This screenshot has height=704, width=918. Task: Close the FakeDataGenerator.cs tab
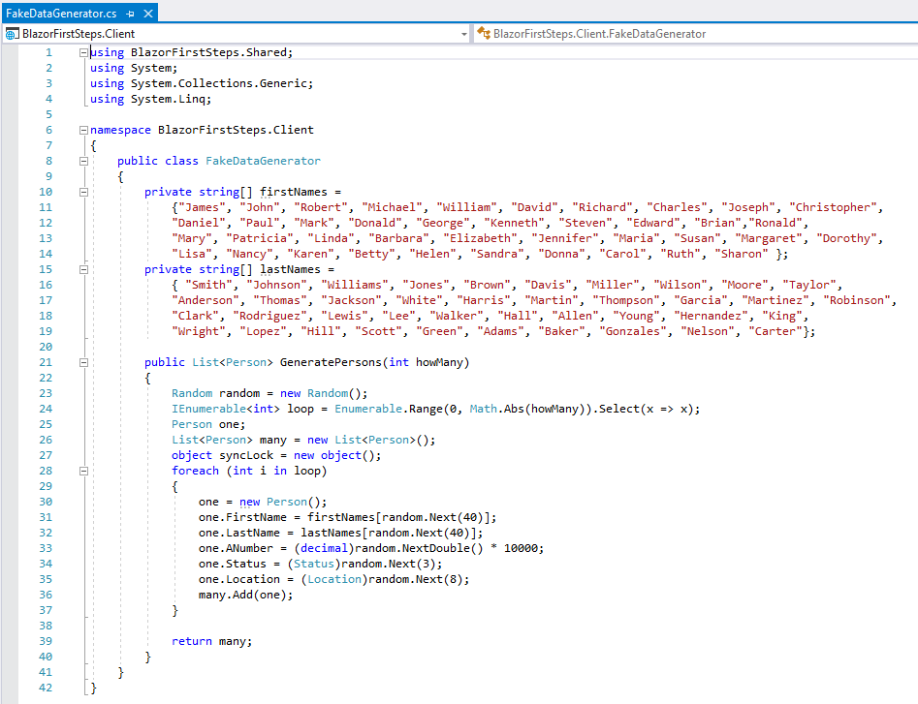point(148,14)
